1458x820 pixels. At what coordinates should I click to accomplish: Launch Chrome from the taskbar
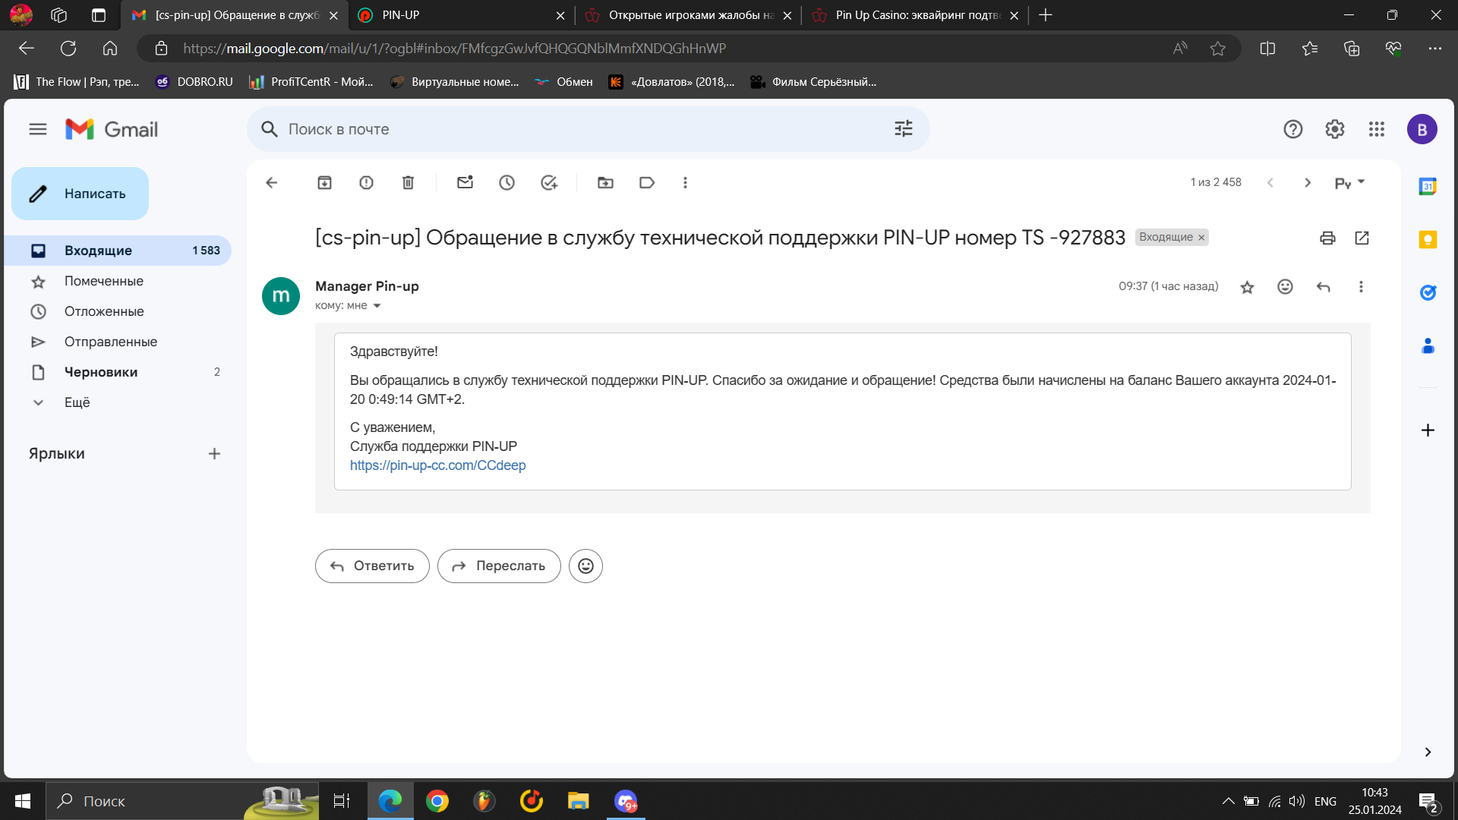437,801
